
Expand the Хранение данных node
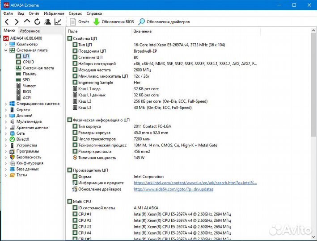(x=6, y=128)
